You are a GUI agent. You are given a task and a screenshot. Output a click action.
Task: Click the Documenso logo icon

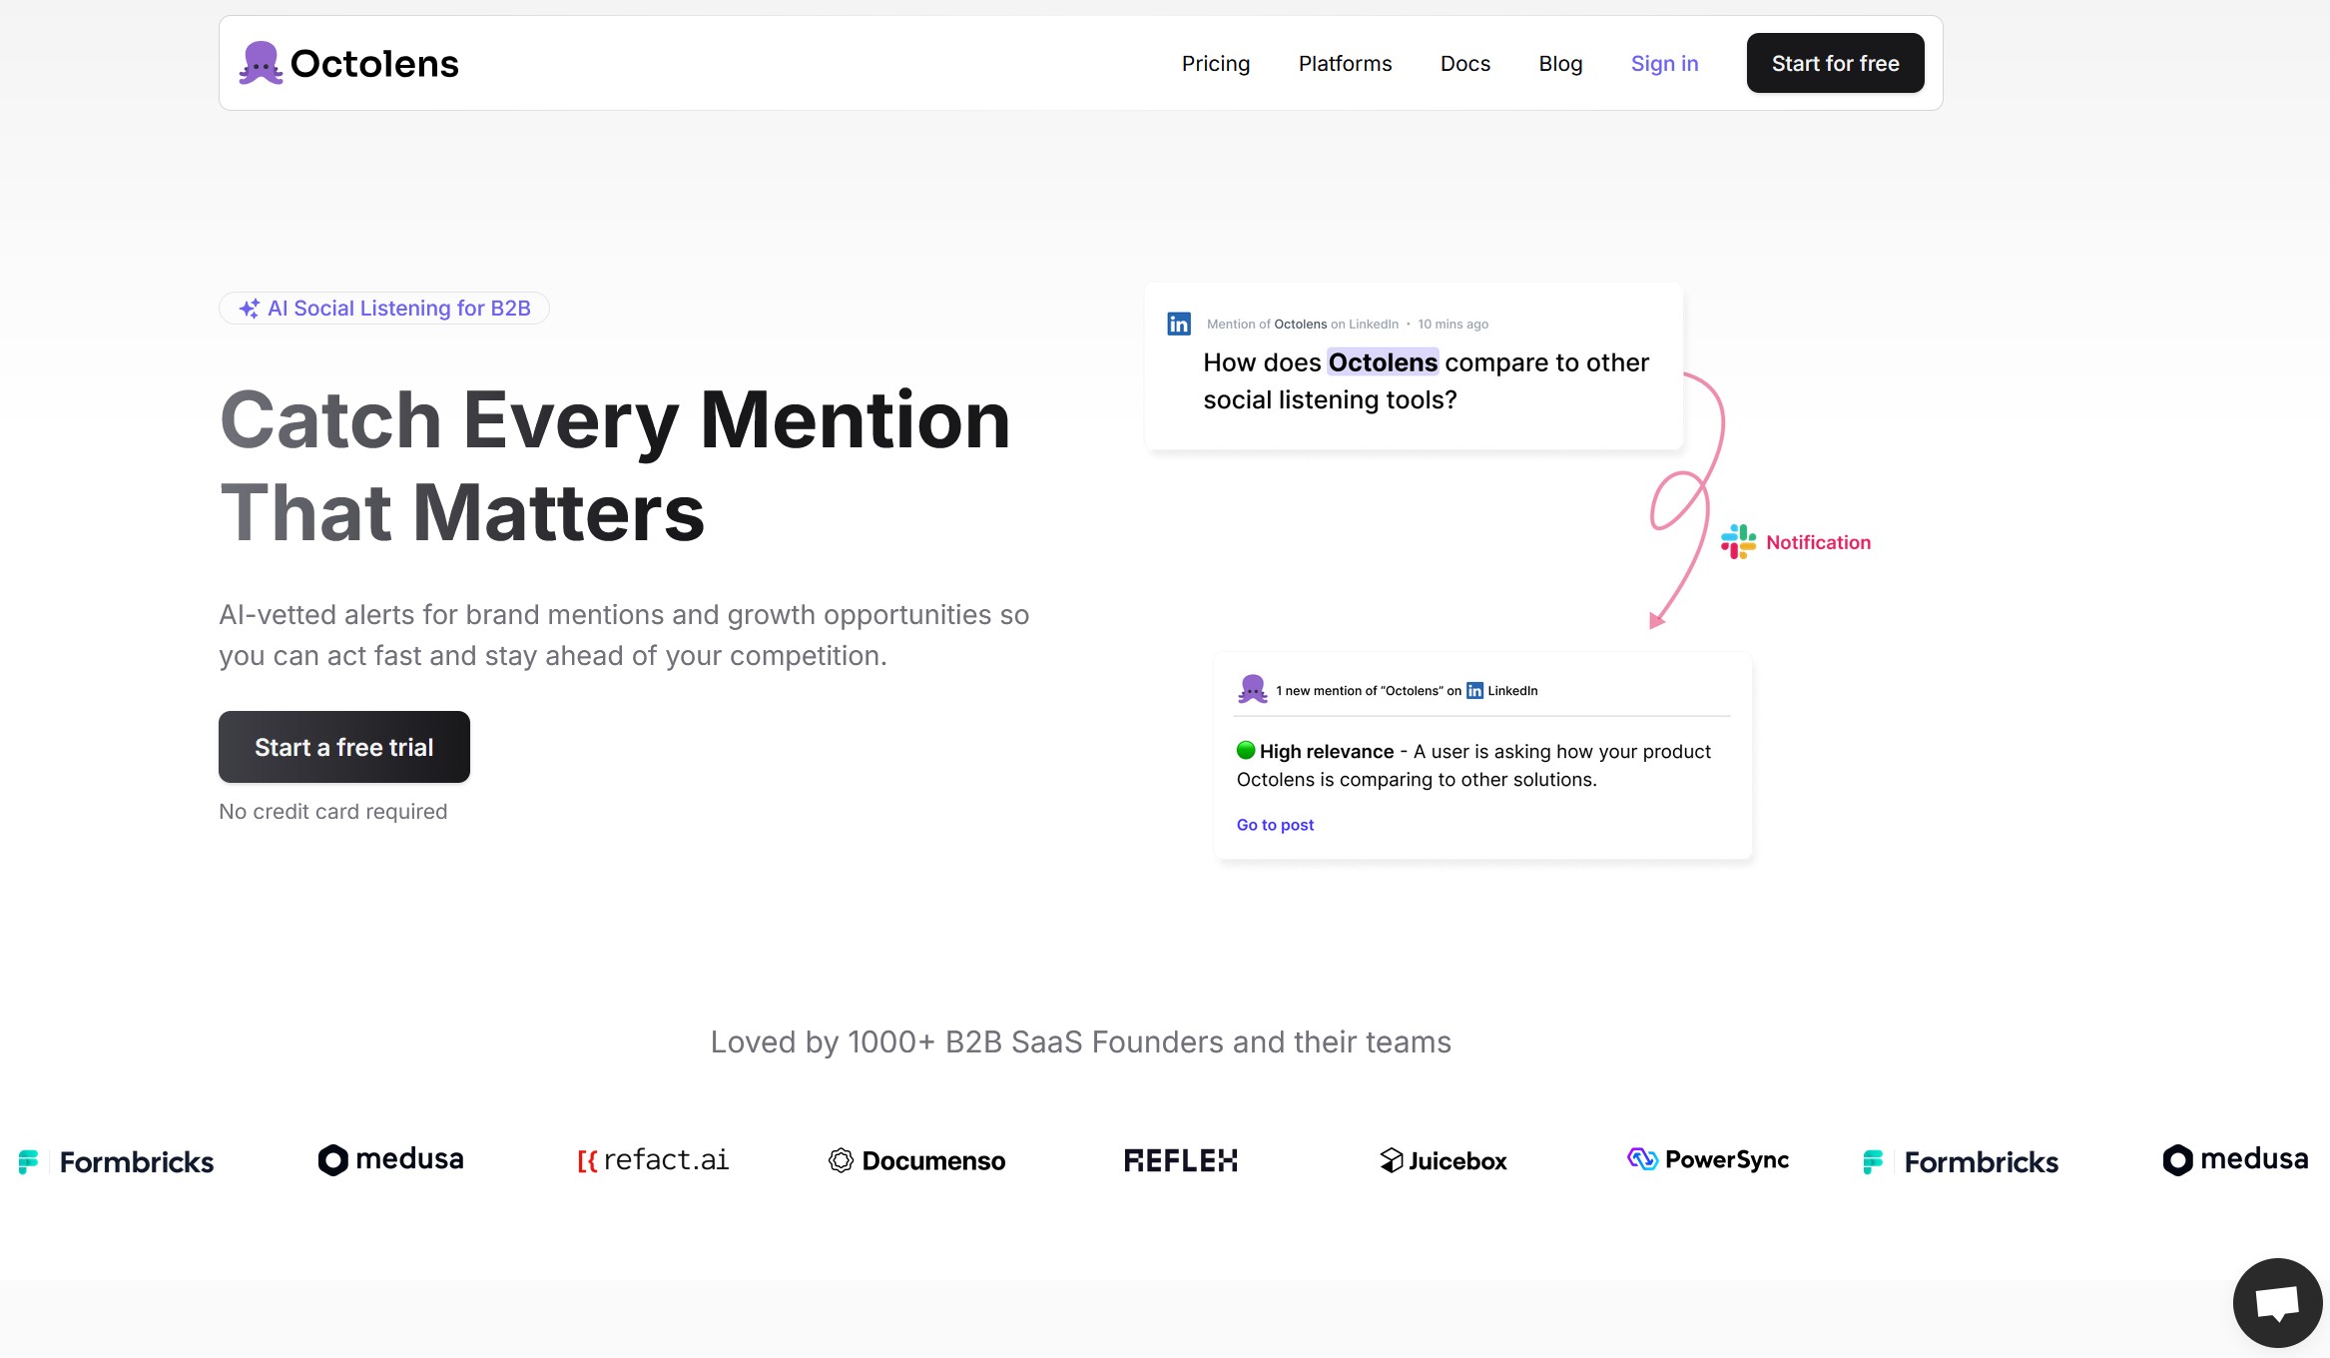tap(837, 1160)
